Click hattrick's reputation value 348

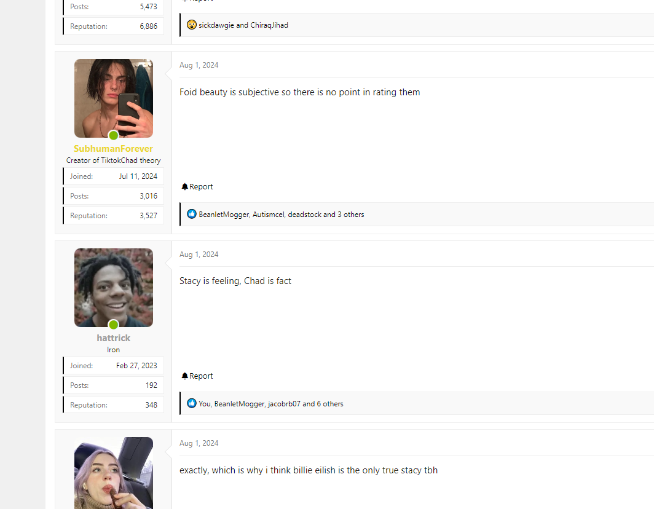pyautogui.click(x=151, y=405)
